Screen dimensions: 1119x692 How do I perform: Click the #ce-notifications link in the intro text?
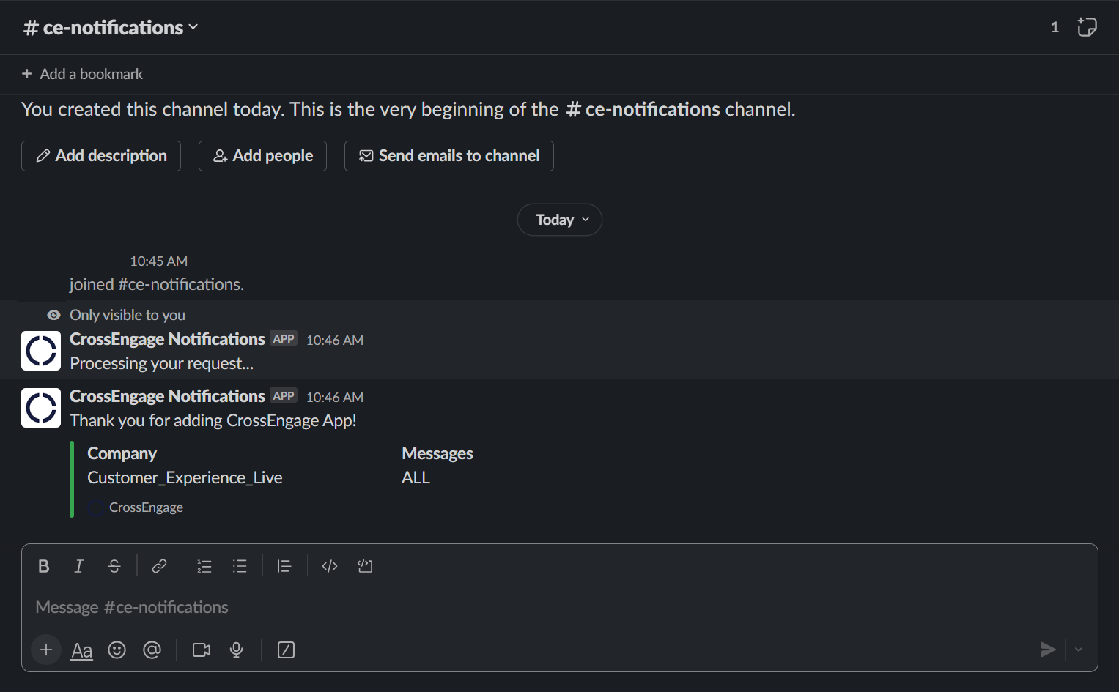pyautogui.click(x=643, y=109)
